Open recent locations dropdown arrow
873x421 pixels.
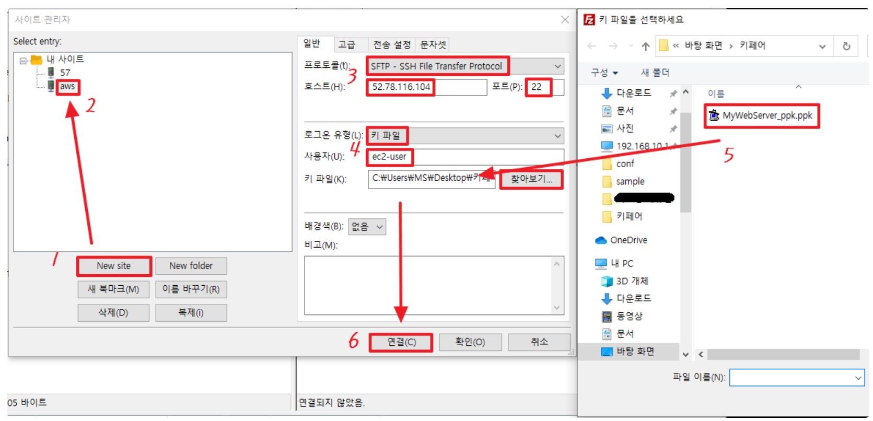point(631,46)
